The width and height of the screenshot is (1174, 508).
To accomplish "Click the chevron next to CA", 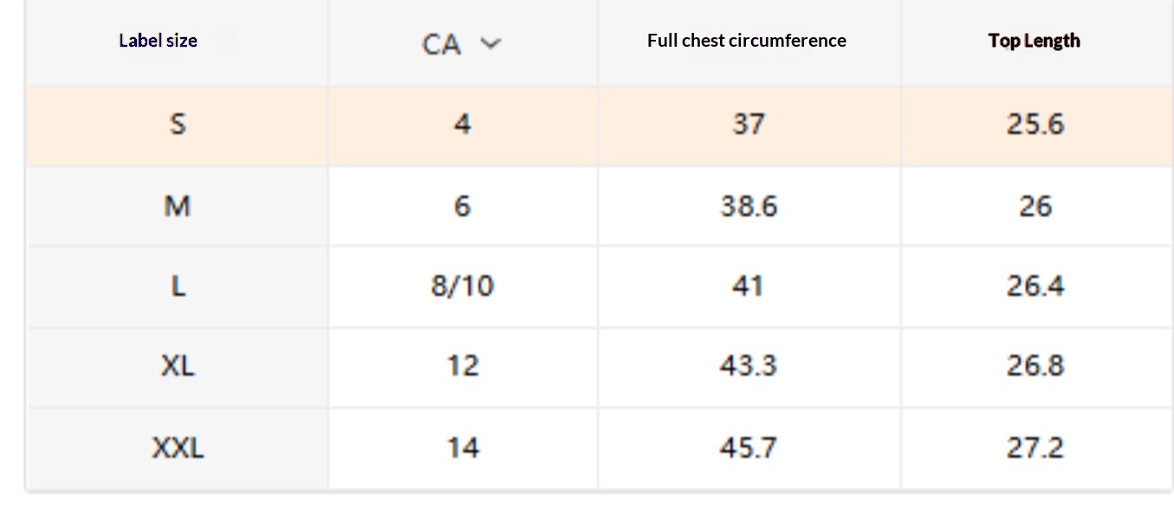I will (x=490, y=43).
